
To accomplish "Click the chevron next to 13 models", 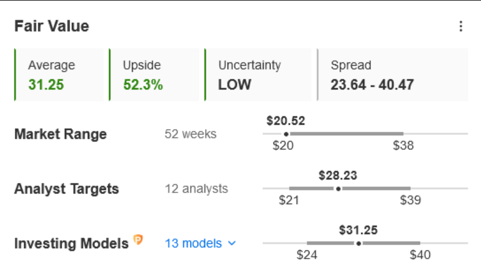I will pyautogui.click(x=232, y=243).
